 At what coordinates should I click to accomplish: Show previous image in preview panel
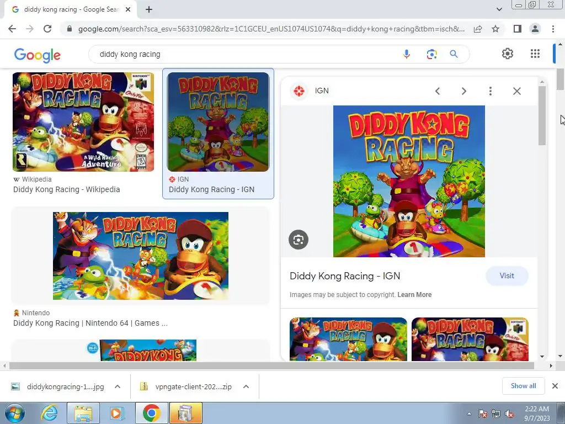(438, 91)
